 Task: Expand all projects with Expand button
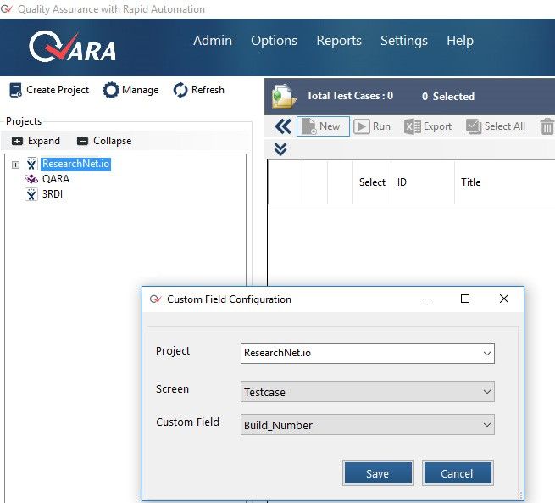(36, 141)
